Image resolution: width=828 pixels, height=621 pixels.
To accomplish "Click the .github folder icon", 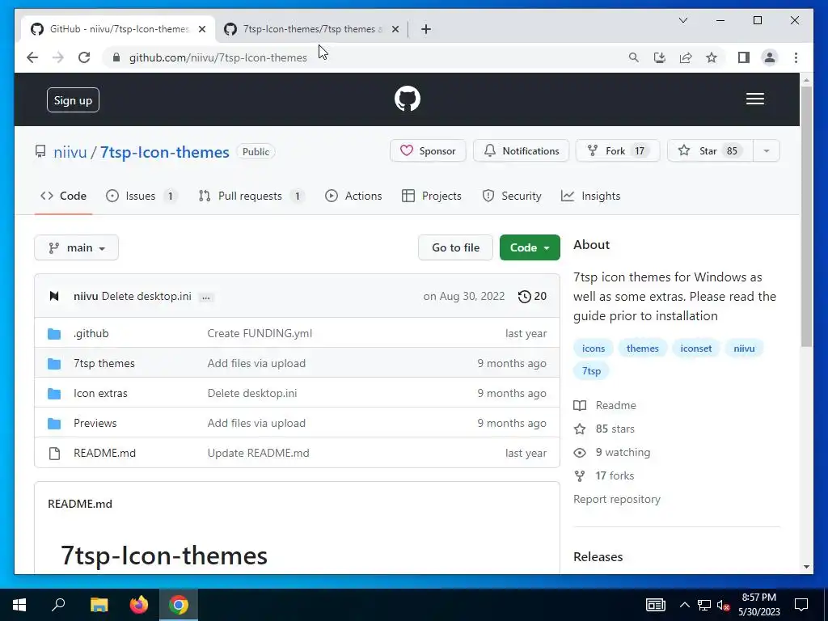I will (x=54, y=334).
